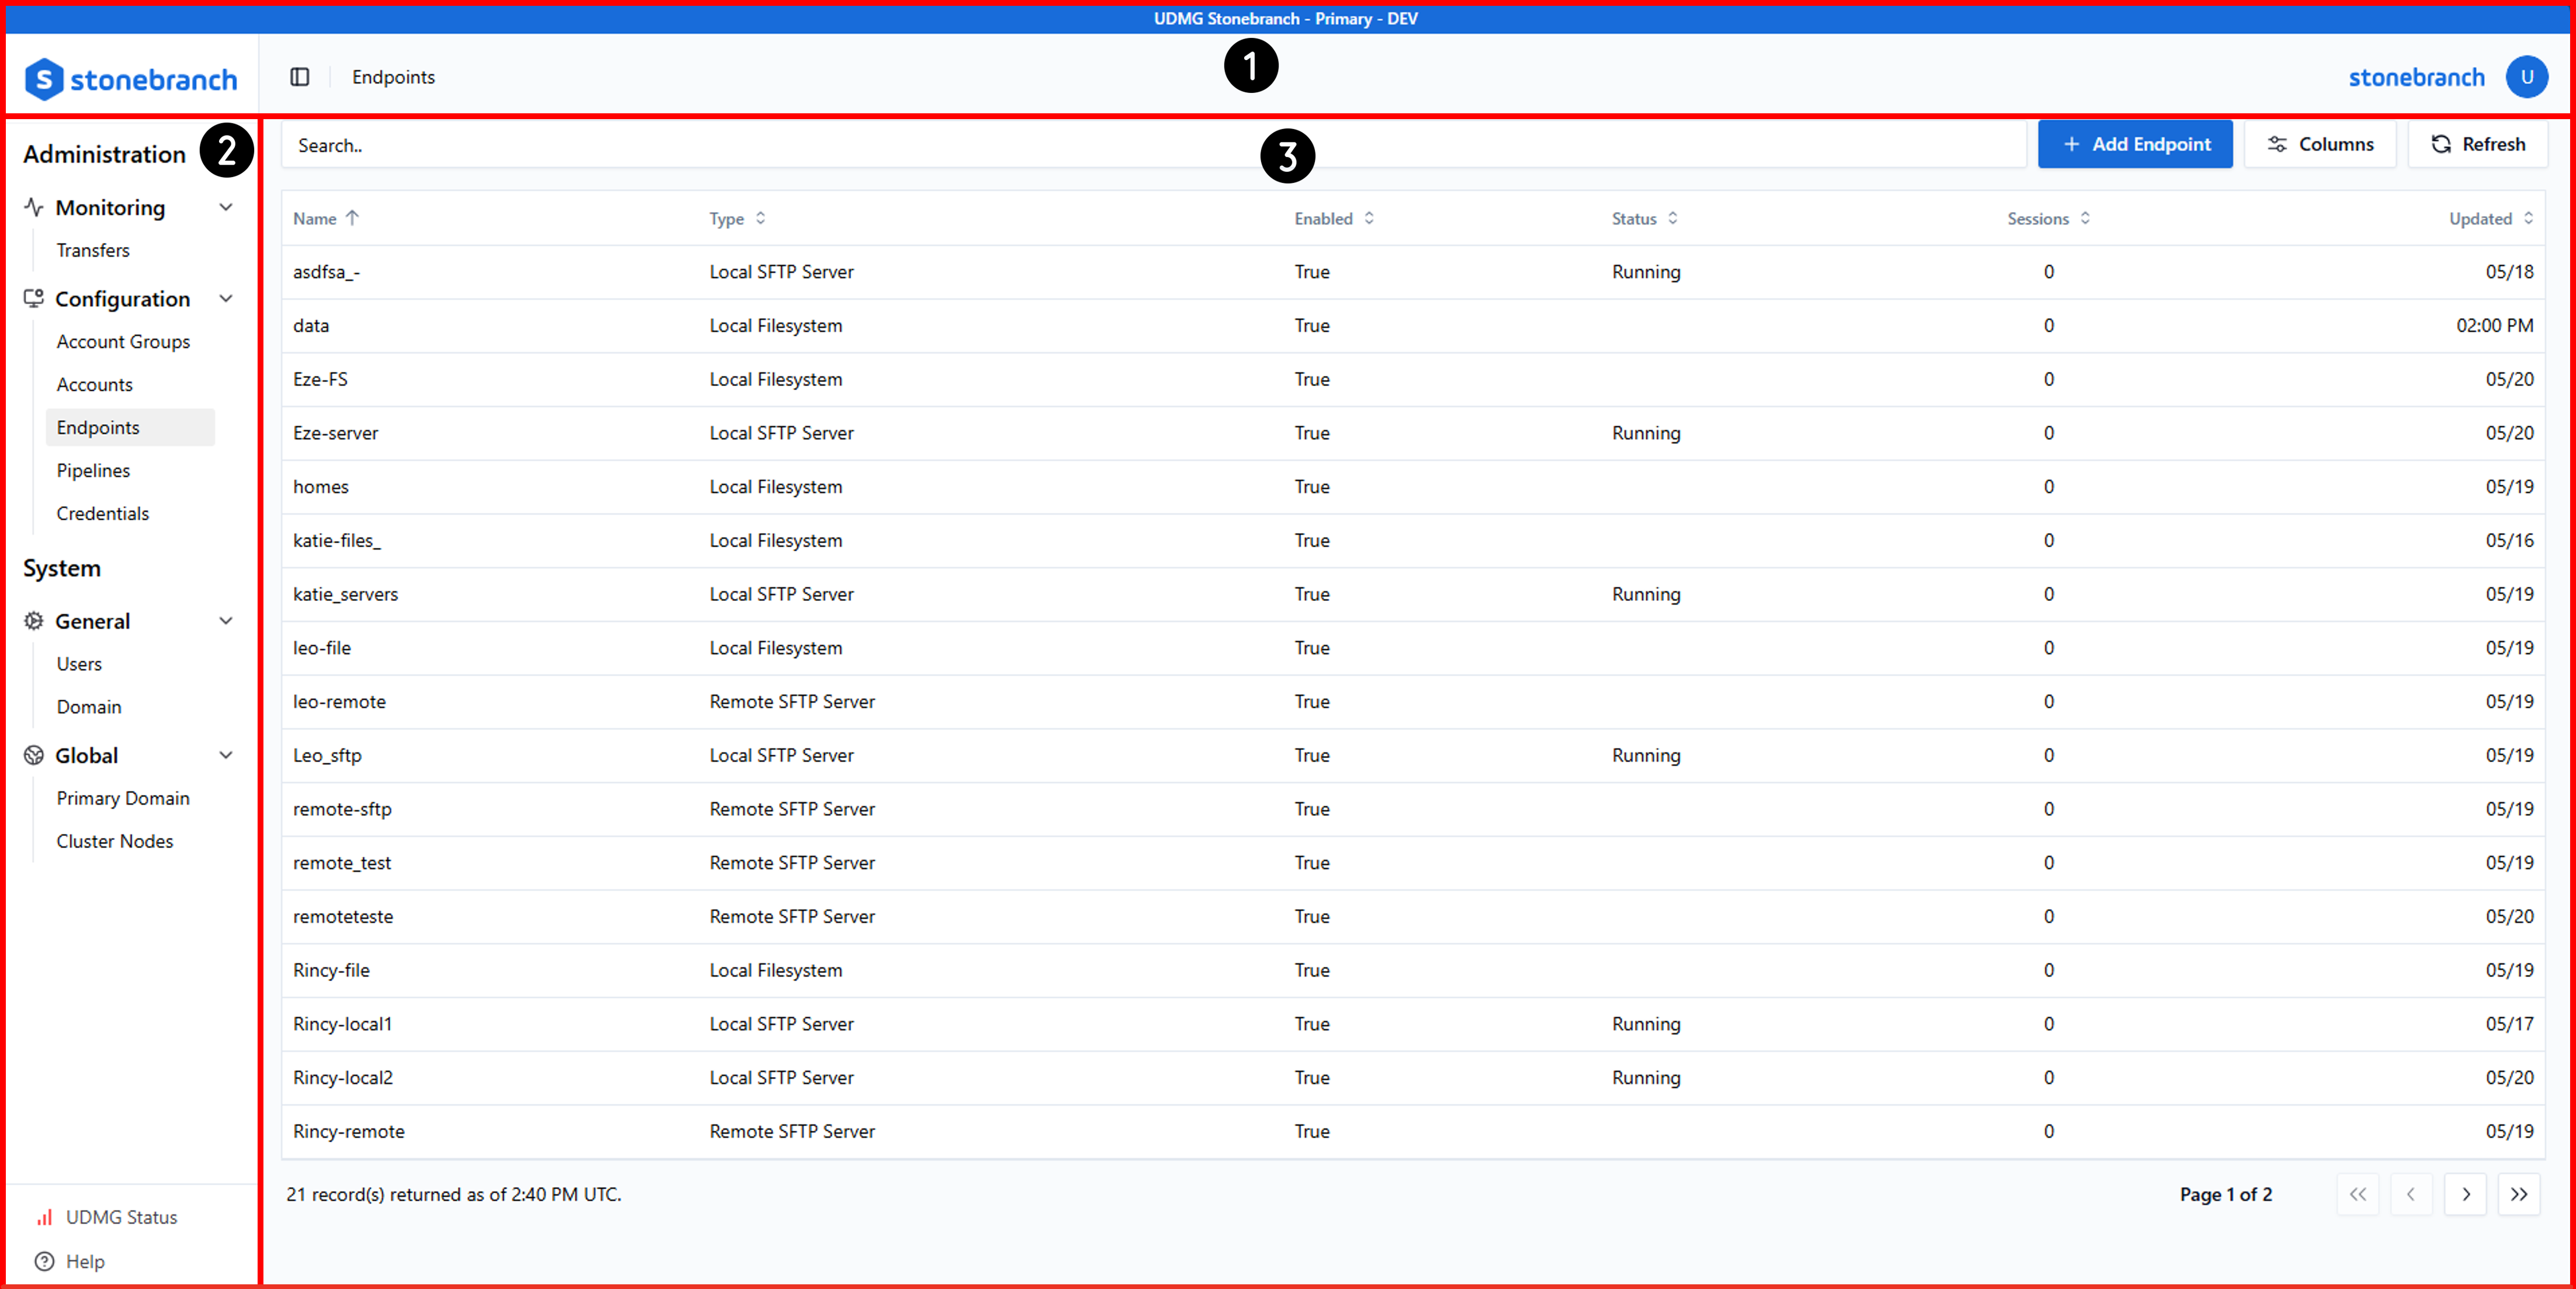Click the Stonebranch logo in the top left
Screen dimensions: 2576x1289
130,77
